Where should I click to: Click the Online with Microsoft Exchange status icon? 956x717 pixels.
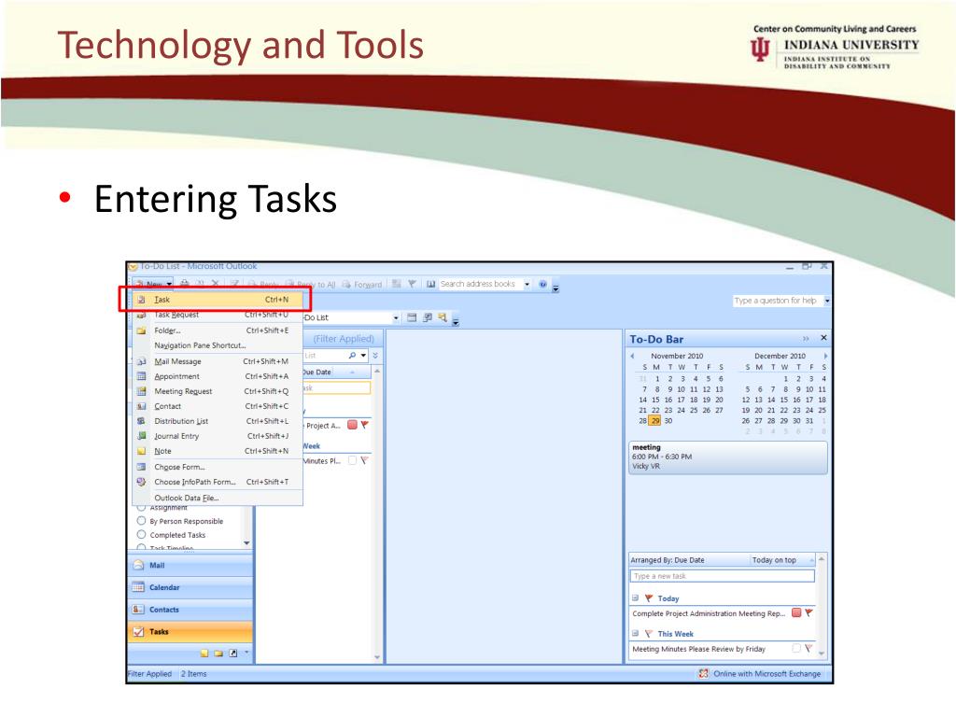703,674
